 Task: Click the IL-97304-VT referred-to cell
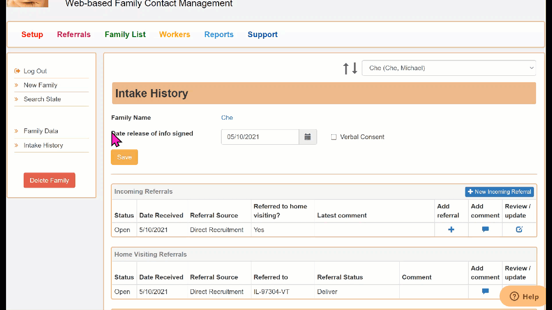click(x=271, y=291)
